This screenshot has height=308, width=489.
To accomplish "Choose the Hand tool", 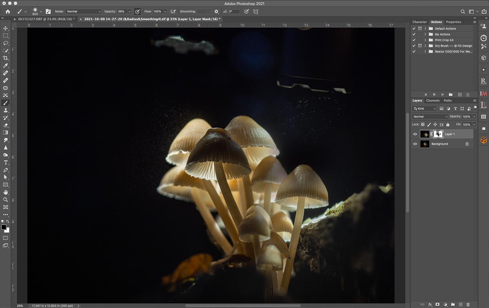I will point(6,192).
